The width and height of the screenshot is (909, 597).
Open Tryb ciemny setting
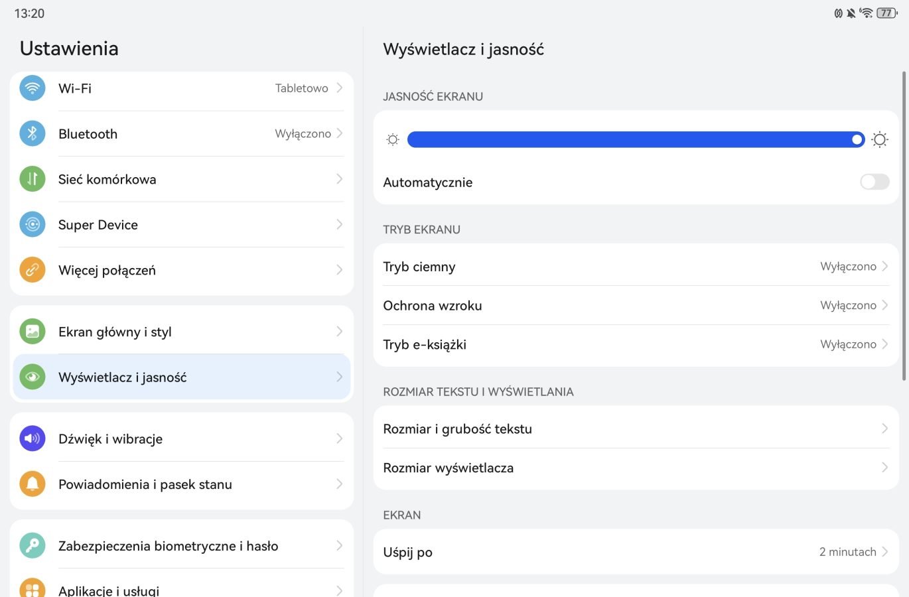coord(636,266)
